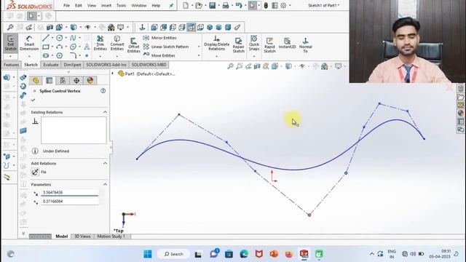Click the Y coordinate parameter field

tap(70, 202)
